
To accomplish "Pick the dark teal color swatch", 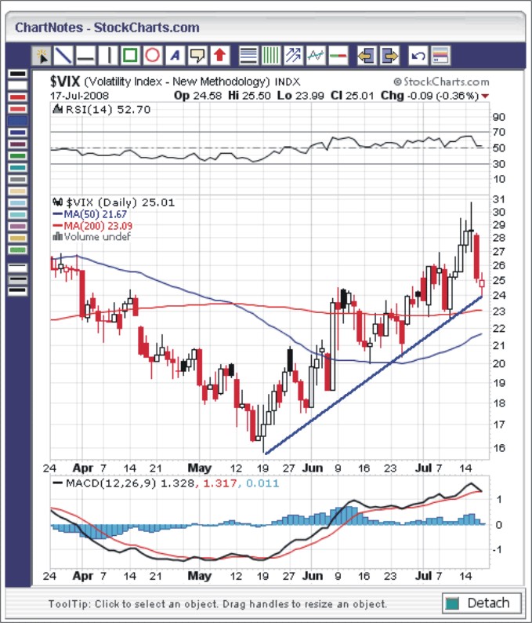I will pos(17,168).
